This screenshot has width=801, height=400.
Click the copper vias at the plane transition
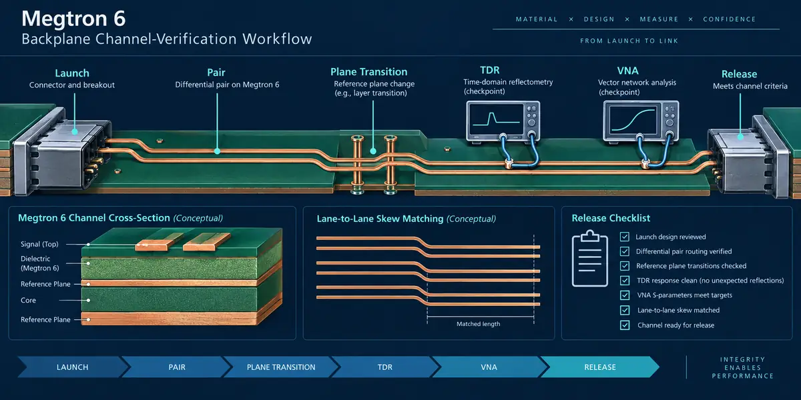pos(374,166)
